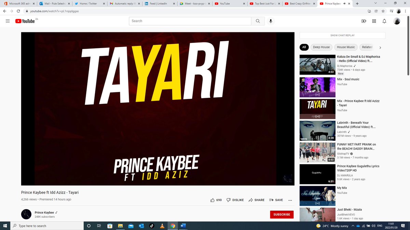Click the Labrinth - Beneath Your Beautiful thumbnail

tap(317, 131)
